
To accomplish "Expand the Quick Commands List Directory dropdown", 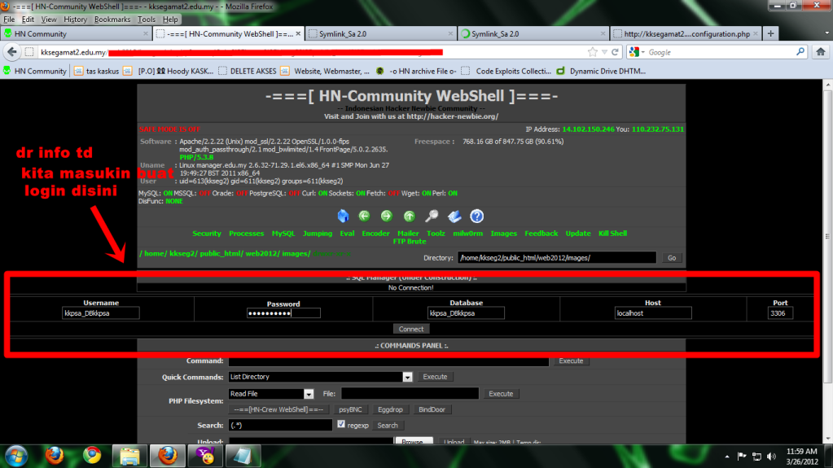I will point(407,377).
